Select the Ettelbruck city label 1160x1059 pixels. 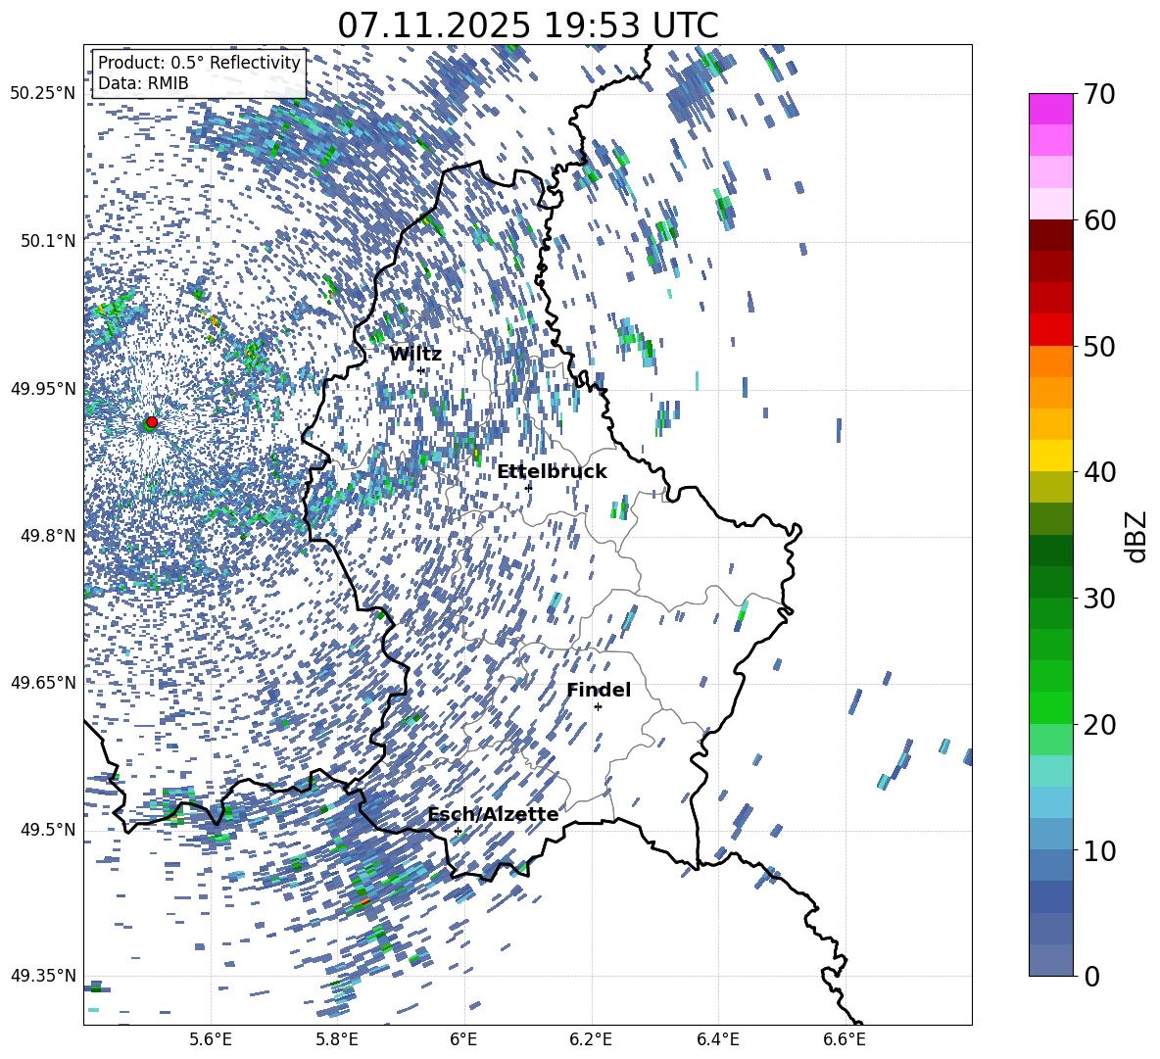(552, 471)
